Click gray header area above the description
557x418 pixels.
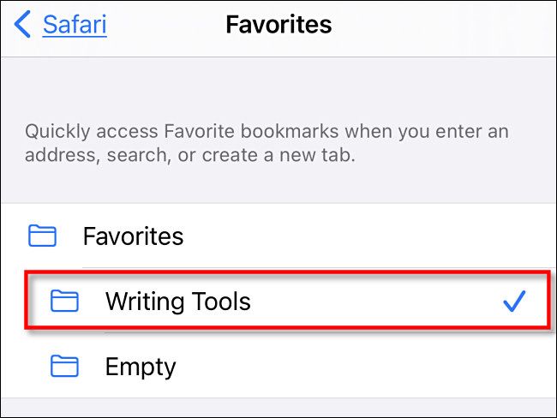point(278,86)
